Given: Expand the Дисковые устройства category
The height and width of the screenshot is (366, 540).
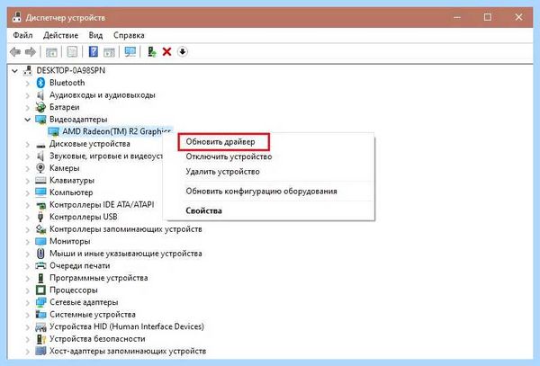Looking at the screenshot, I should (27, 144).
